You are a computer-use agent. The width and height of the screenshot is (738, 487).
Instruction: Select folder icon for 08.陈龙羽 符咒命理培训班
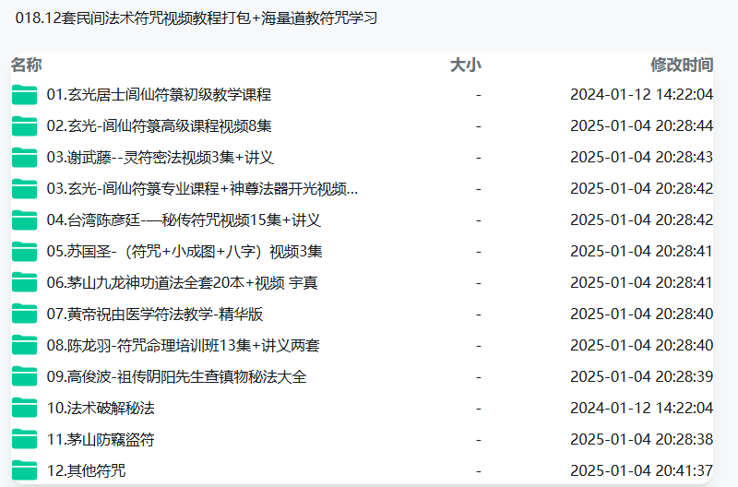(x=24, y=346)
